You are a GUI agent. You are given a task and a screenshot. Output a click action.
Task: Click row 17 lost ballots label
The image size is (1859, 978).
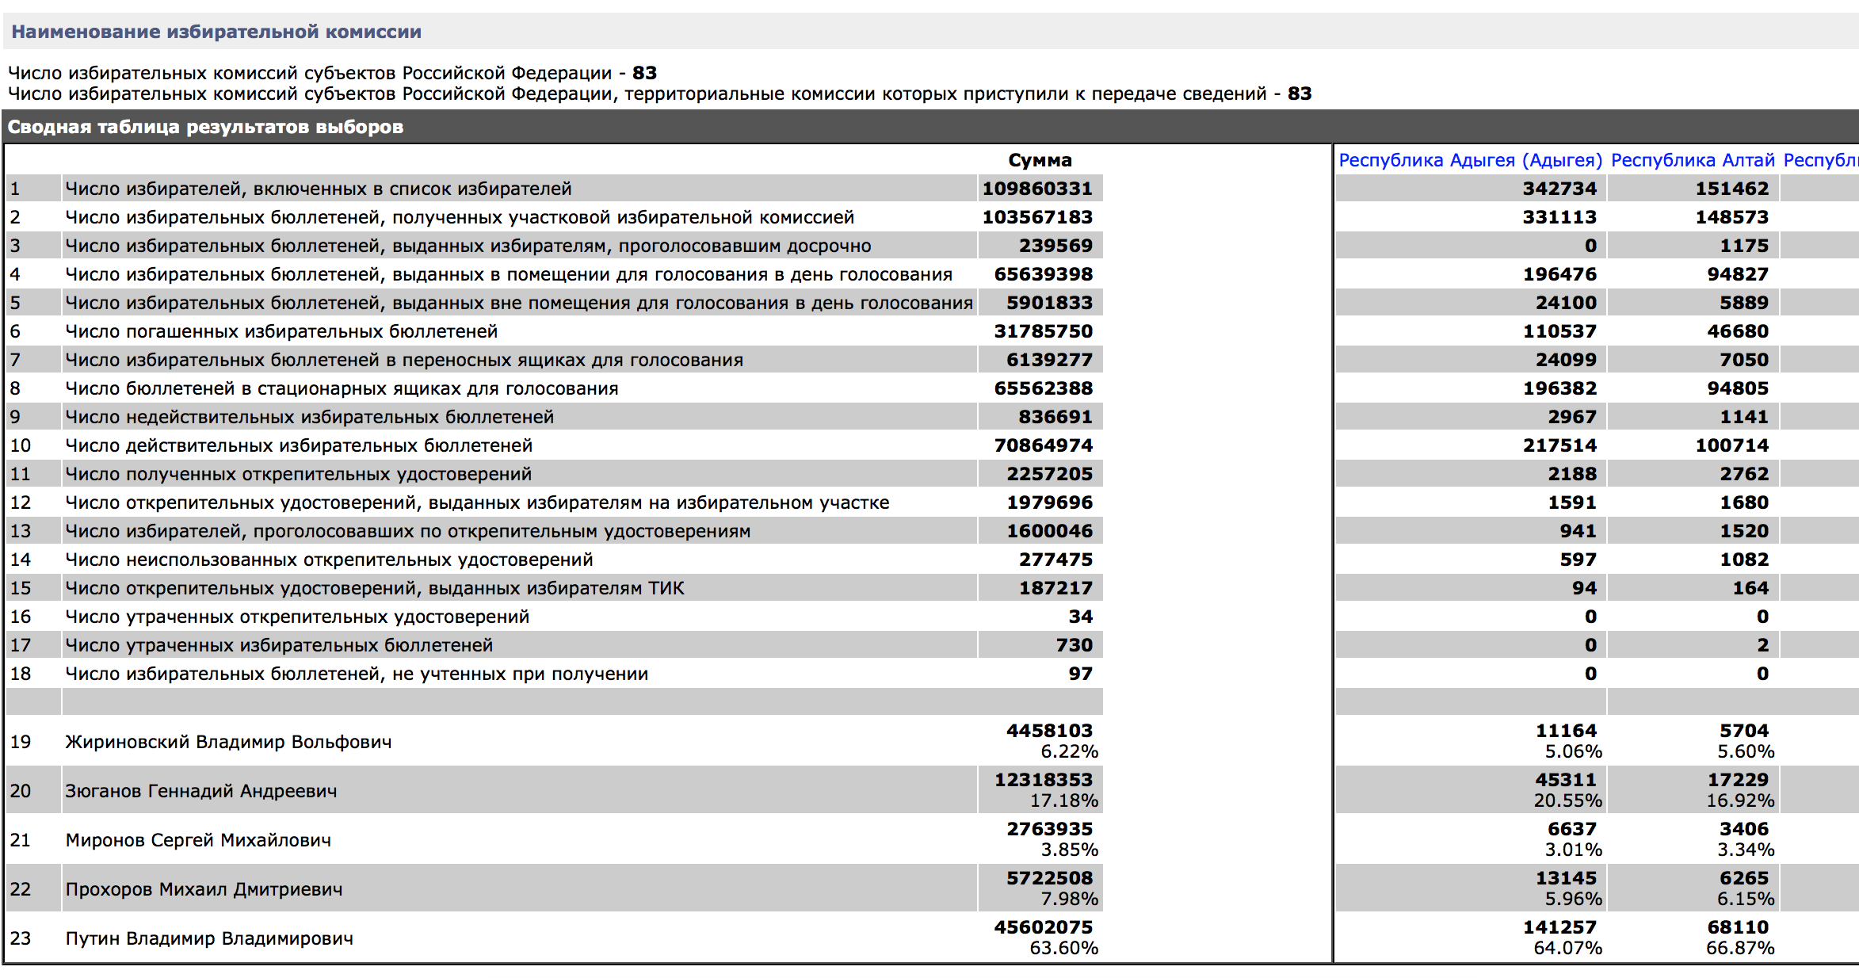pyautogui.click(x=279, y=645)
